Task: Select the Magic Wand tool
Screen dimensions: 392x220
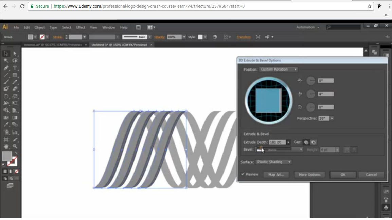Action: coord(6,60)
